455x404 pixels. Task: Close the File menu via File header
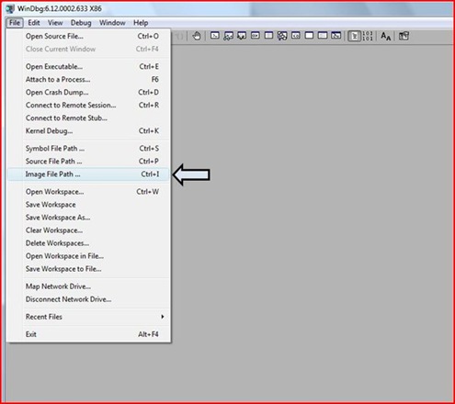pos(15,23)
